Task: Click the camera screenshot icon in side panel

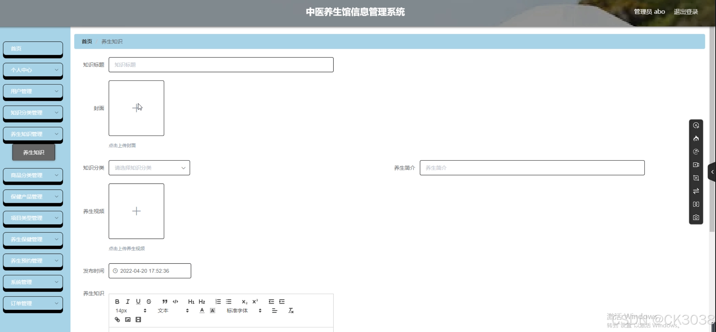Action: (x=696, y=218)
